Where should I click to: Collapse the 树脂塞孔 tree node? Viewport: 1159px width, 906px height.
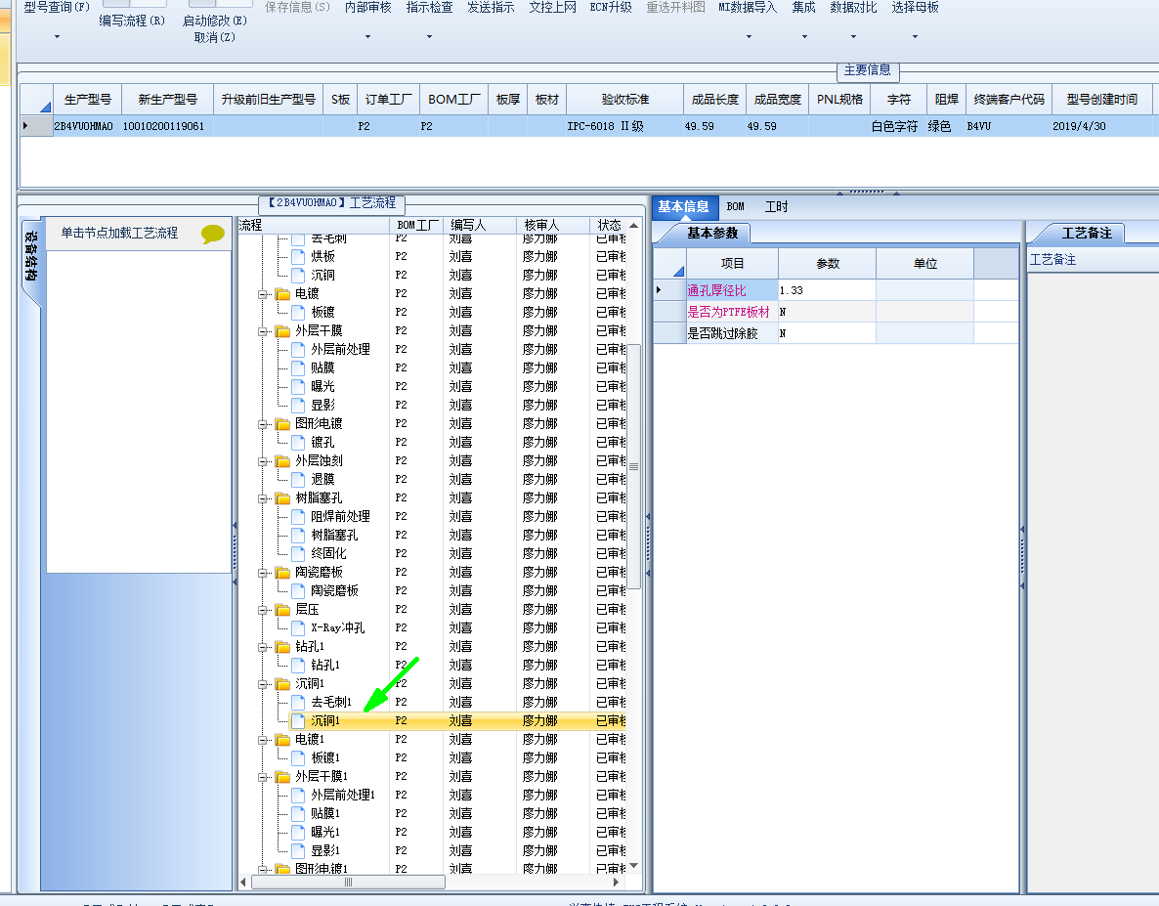(x=263, y=498)
